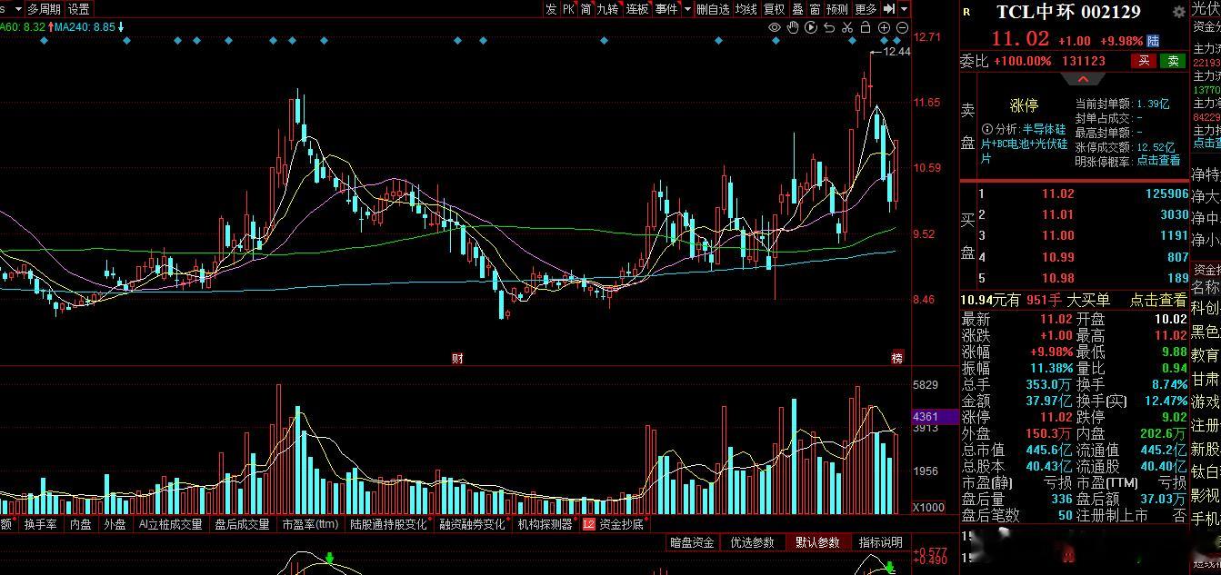Screen dimensions: 1221x575
Task: Click the undo arrow icon
Action: tap(829, 28)
